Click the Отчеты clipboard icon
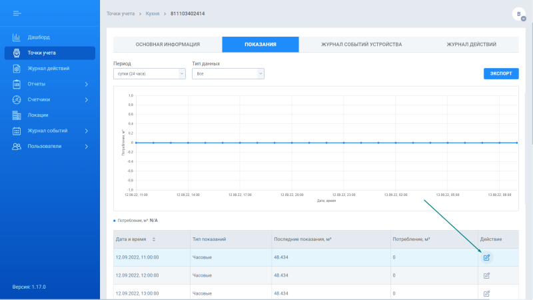Screen dimensions: 533x300 [x=16, y=84]
